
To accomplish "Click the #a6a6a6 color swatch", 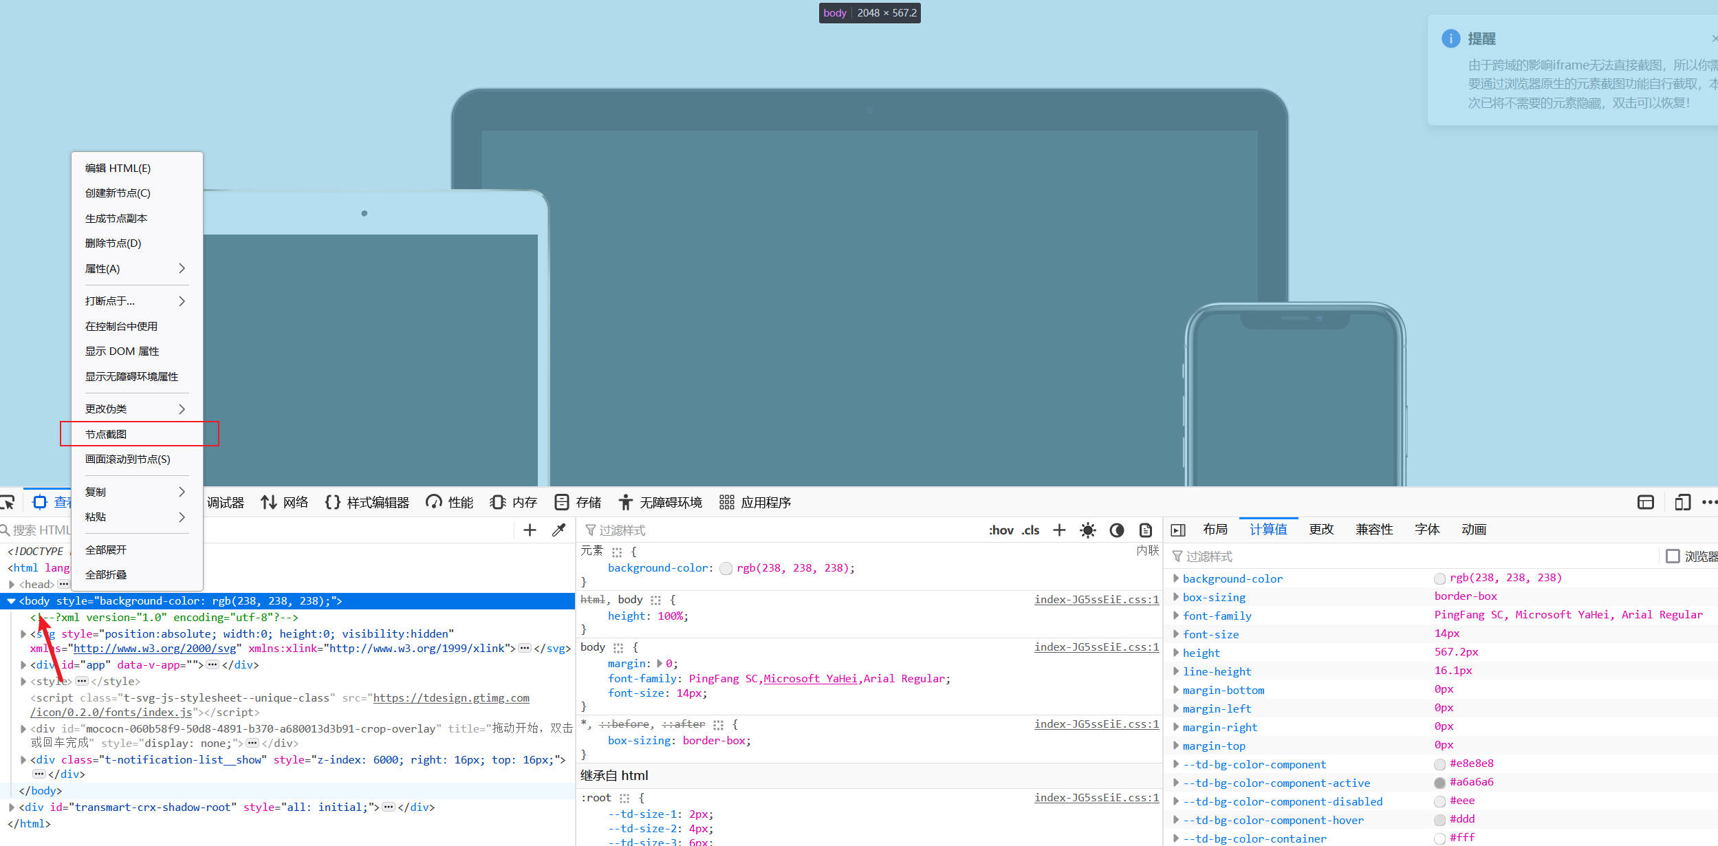I will tap(1439, 783).
